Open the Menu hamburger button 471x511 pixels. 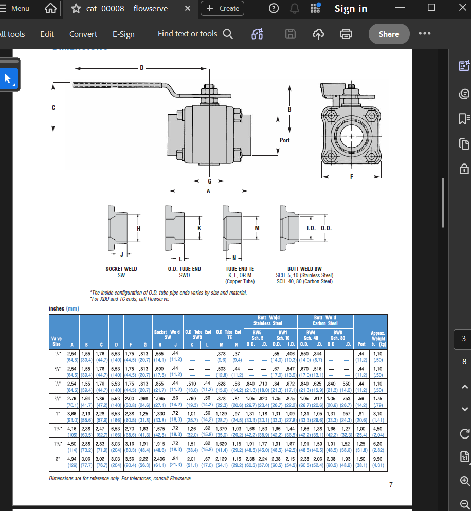pyautogui.click(x=15, y=8)
